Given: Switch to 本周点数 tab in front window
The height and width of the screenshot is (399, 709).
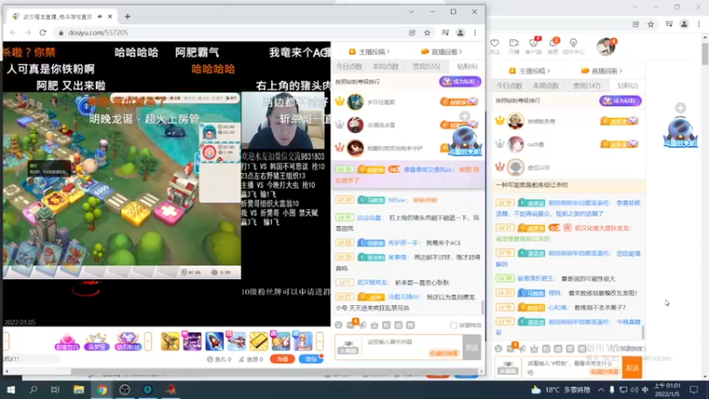Looking at the screenshot, I should click(x=386, y=66).
